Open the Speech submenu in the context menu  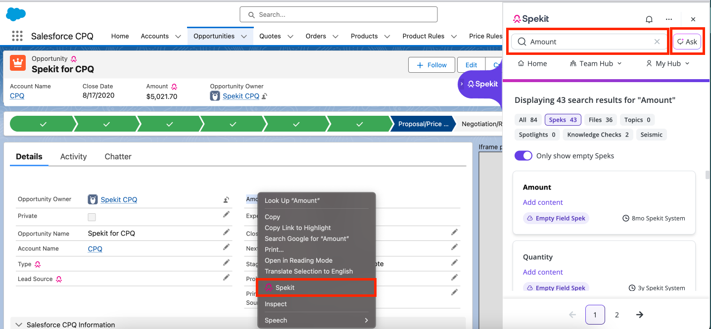point(316,320)
